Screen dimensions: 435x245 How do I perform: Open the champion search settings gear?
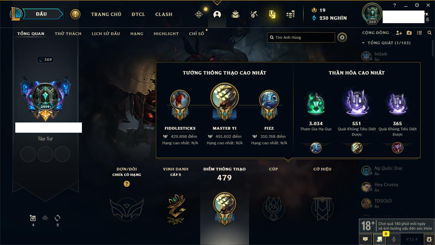(x=342, y=37)
